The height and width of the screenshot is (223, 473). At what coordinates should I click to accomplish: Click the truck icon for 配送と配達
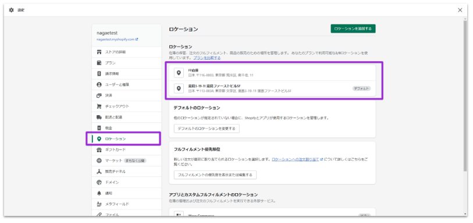(99, 117)
